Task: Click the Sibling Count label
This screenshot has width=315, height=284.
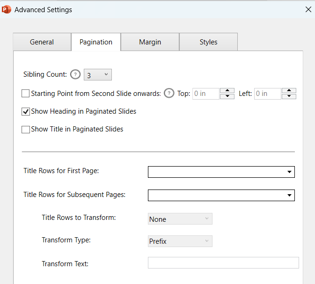Action: 45,74
